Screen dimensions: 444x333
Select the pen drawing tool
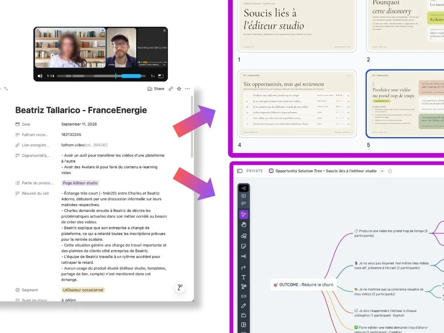pos(244,306)
